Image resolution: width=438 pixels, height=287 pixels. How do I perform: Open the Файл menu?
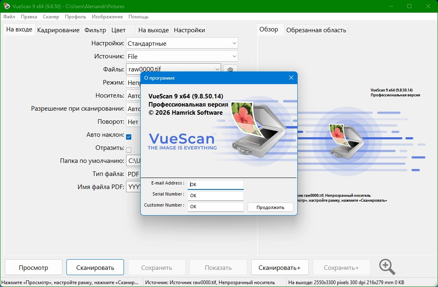tap(9, 16)
